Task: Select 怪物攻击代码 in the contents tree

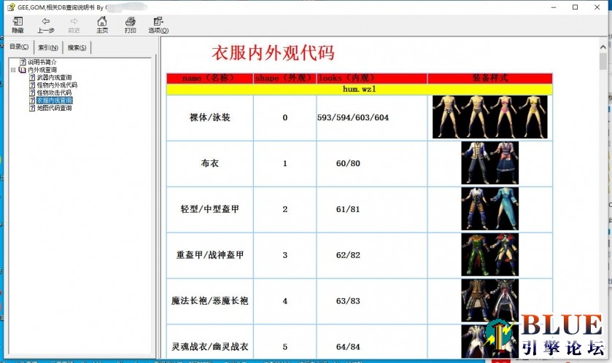Action: (54, 93)
